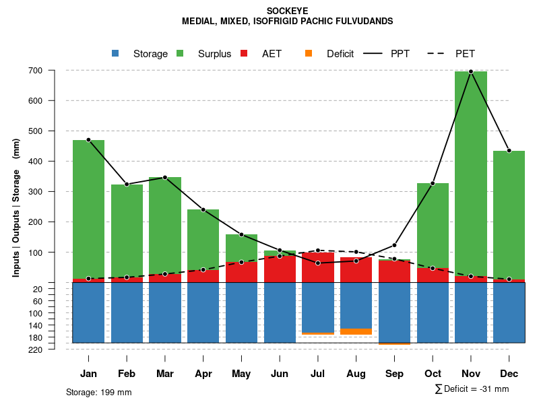Click the 700 tick label on y-axis

coord(36,71)
